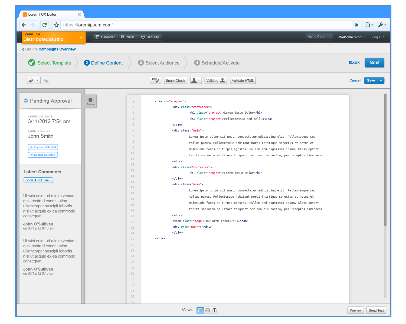Image resolution: width=406 pixels, height=324 pixels.
Task: Select the Select Template step
Action: tap(50, 63)
